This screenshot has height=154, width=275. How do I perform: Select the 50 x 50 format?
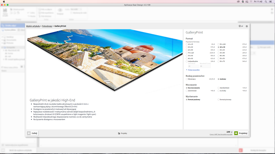click(x=218, y=59)
